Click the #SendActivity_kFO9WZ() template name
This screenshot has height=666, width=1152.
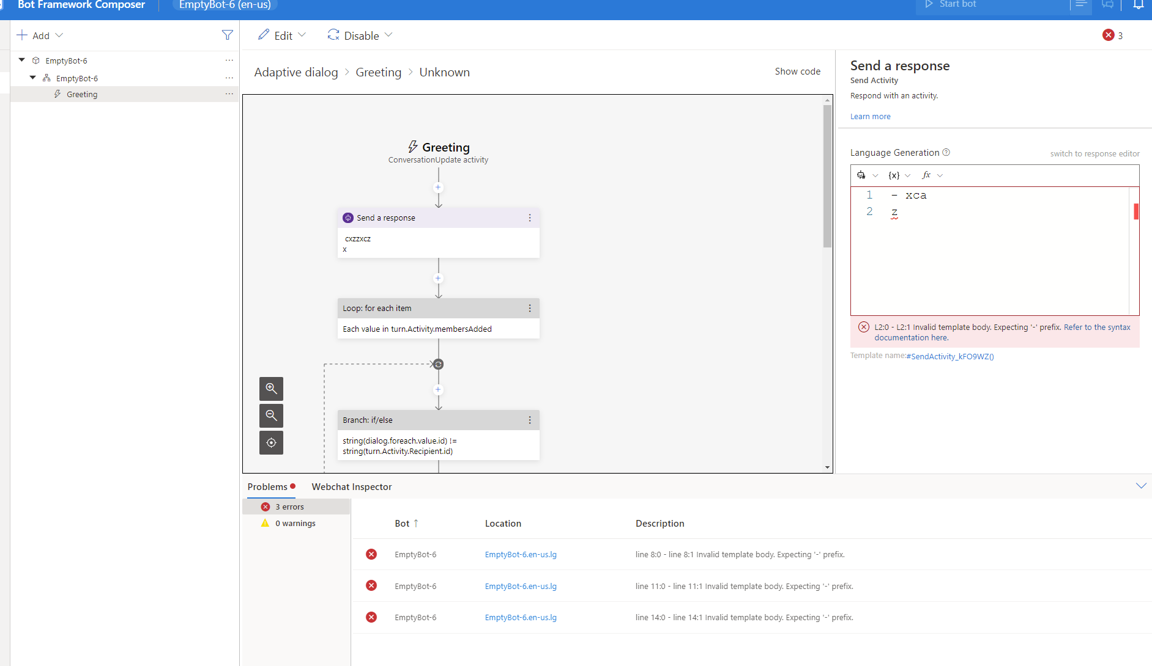(949, 357)
